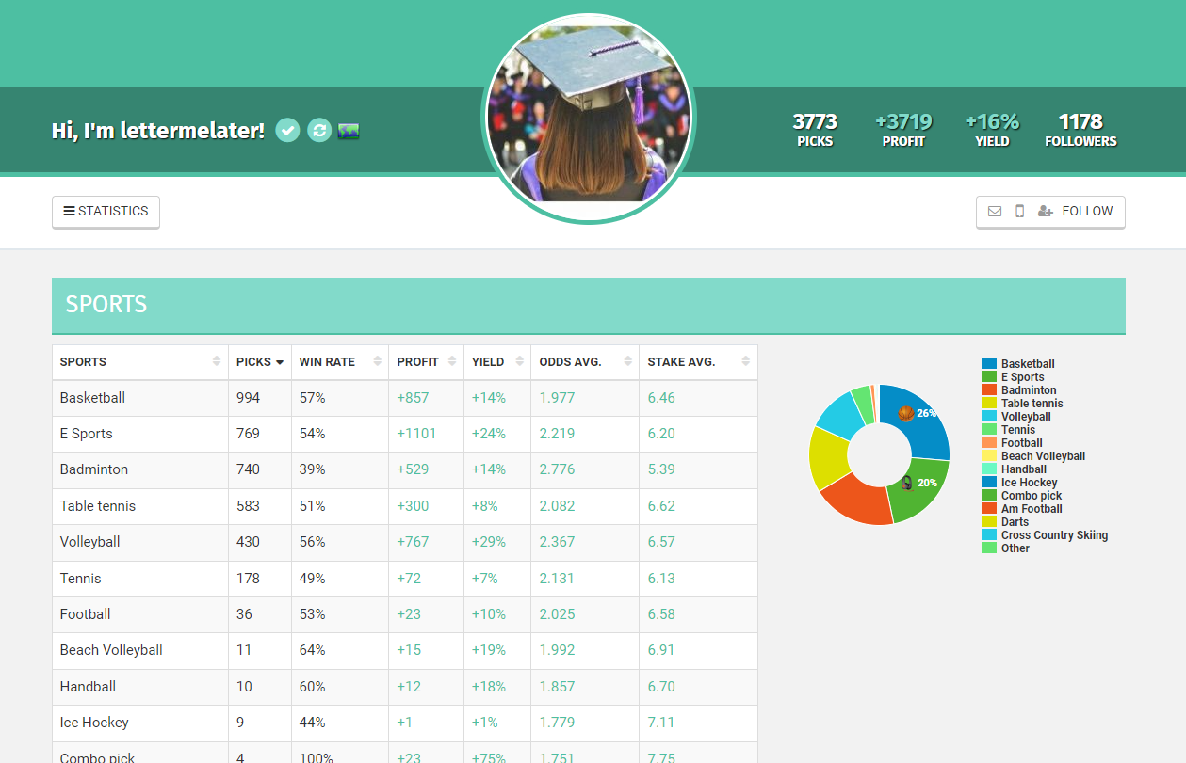Sort table by Odds Avg. column
Viewport: 1186px width, 763px height.
click(x=585, y=362)
